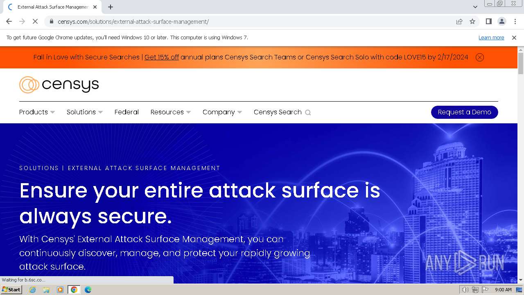Expand the Solutions menu
Image resolution: width=524 pixels, height=295 pixels.
pos(85,112)
